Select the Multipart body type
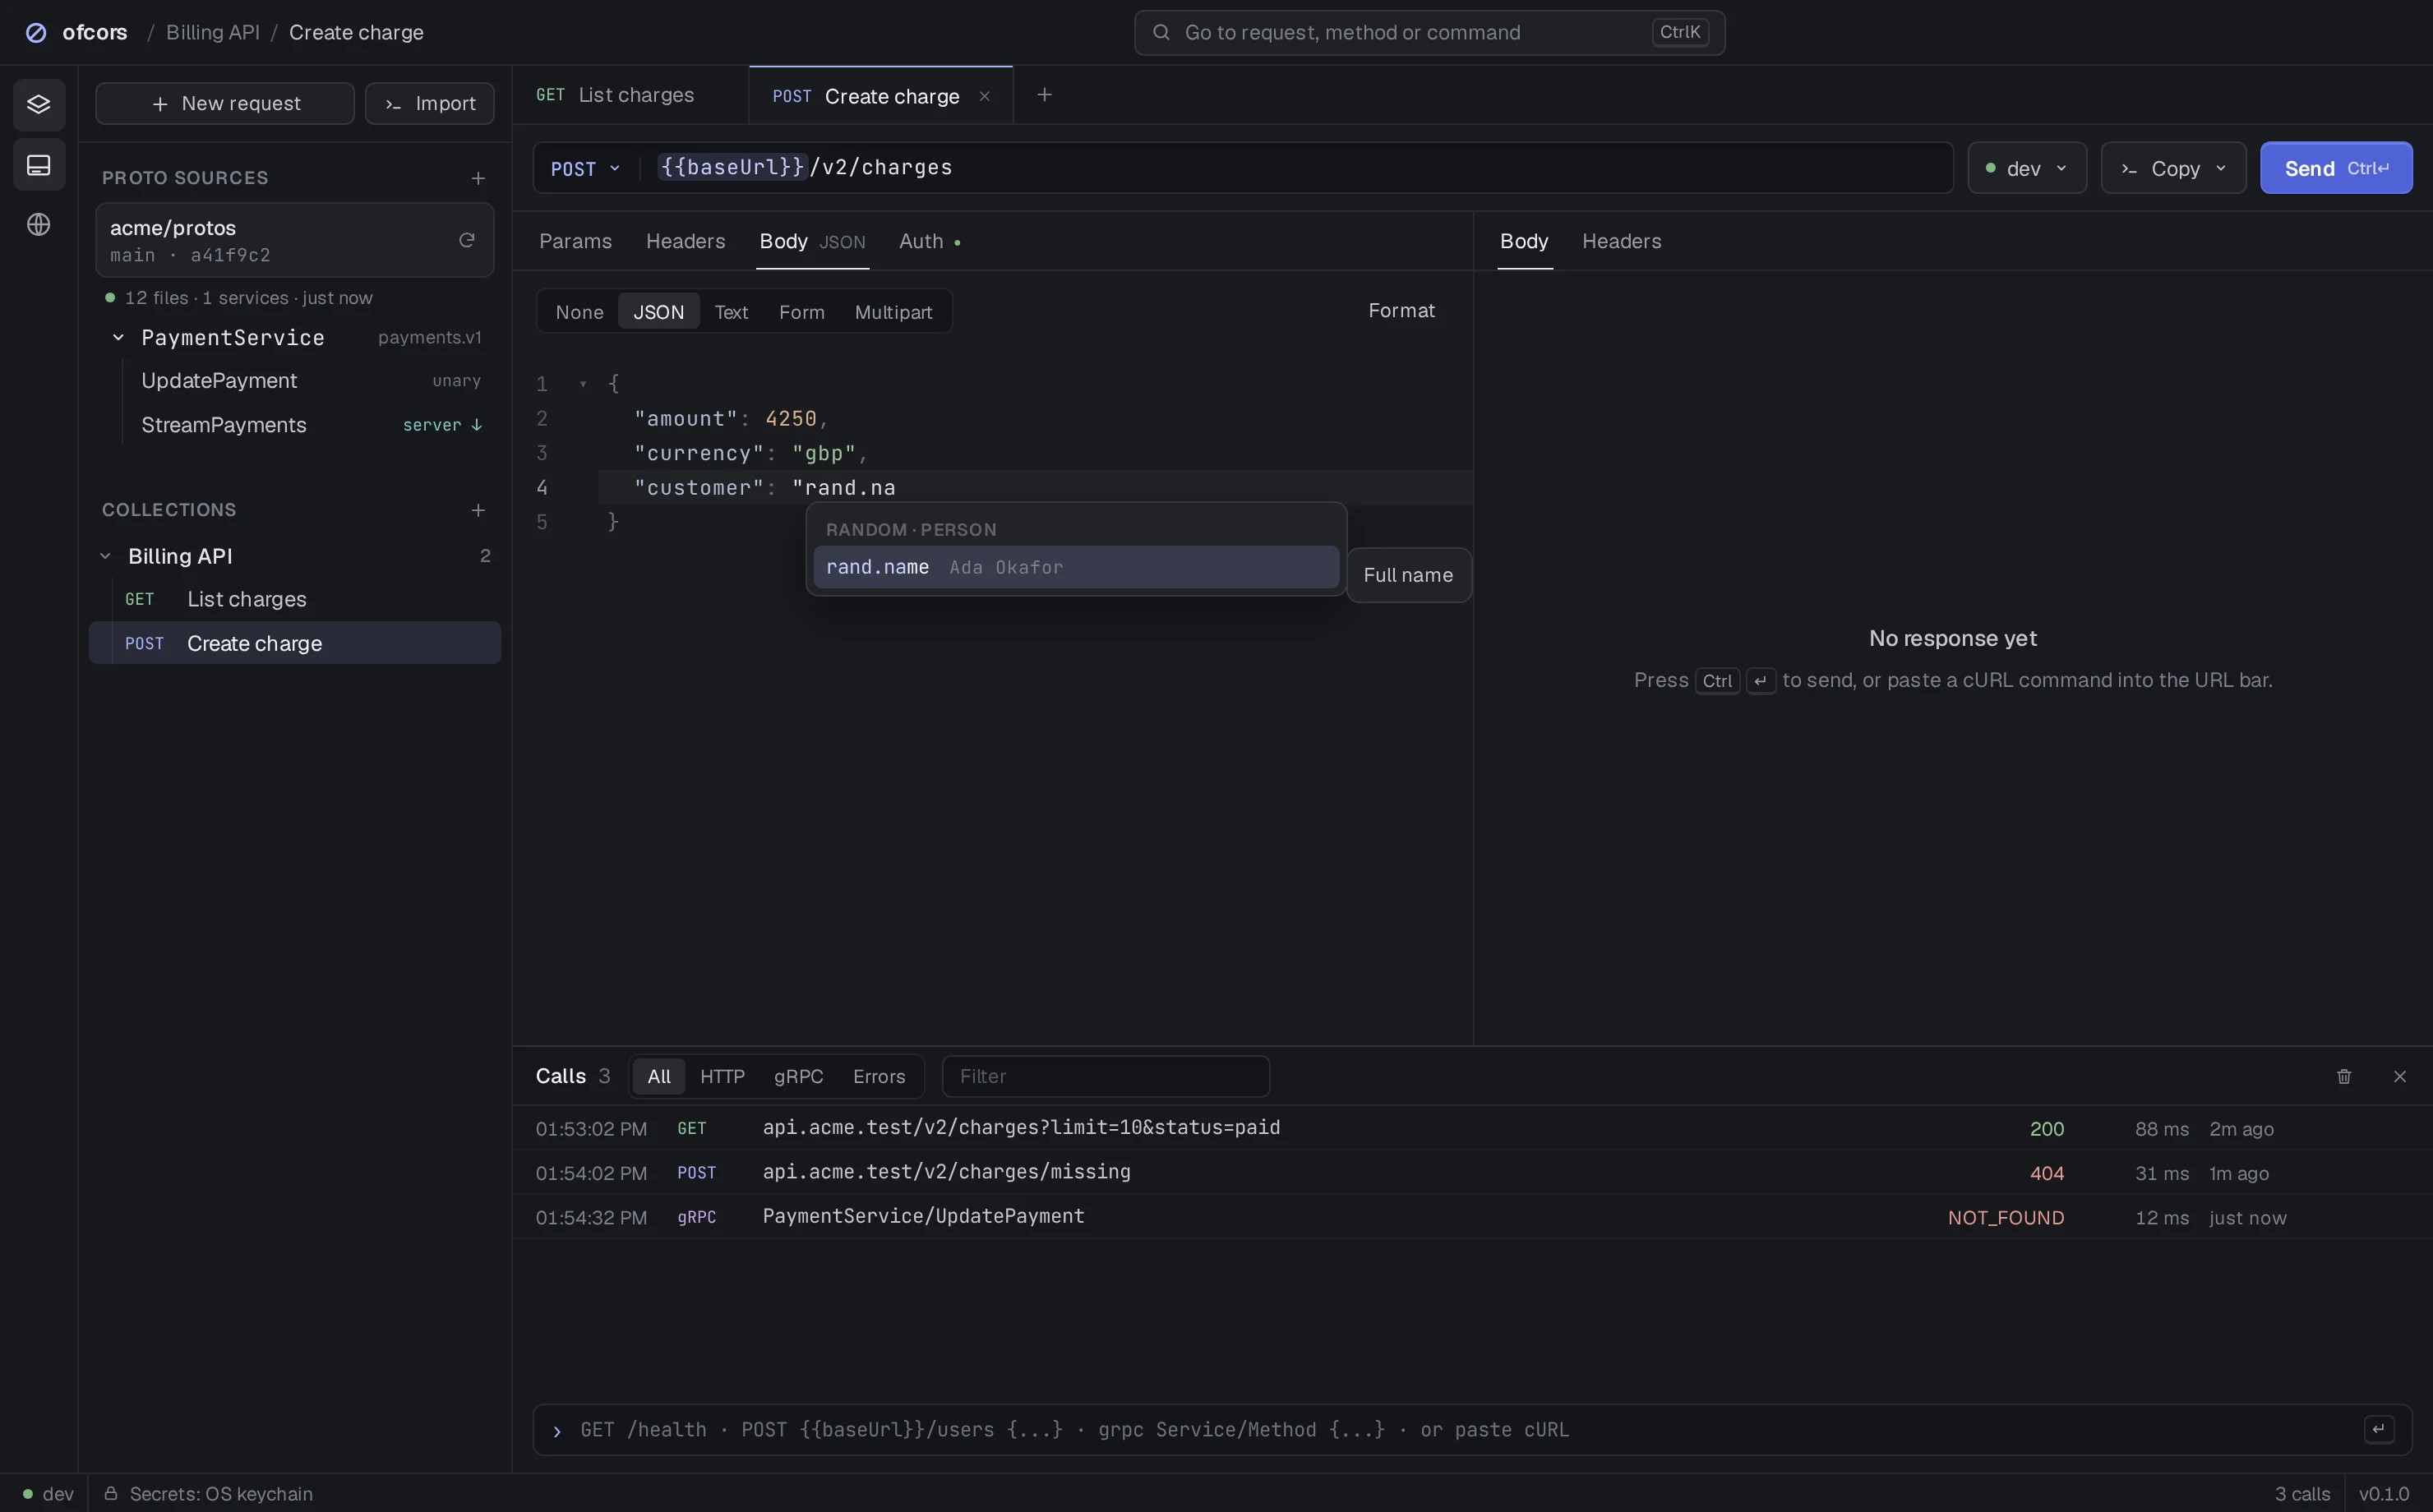Screen dimensions: 2433x1512 [893, 312]
